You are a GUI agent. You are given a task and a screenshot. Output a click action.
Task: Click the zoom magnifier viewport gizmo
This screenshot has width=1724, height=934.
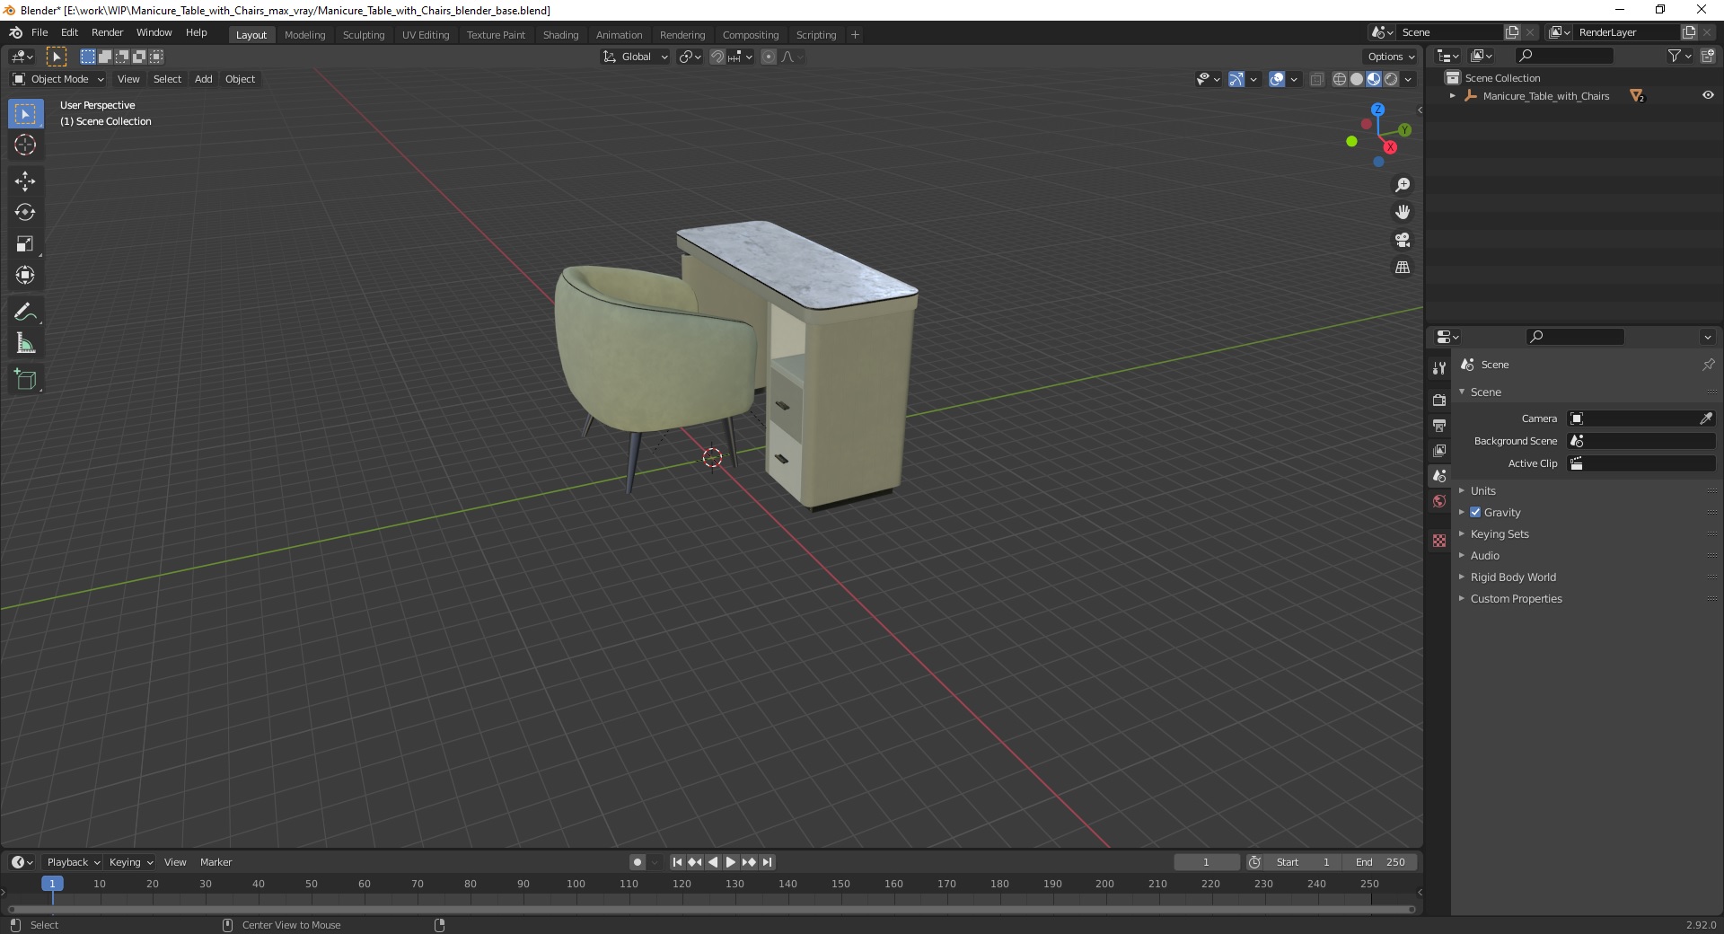pyautogui.click(x=1403, y=185)
